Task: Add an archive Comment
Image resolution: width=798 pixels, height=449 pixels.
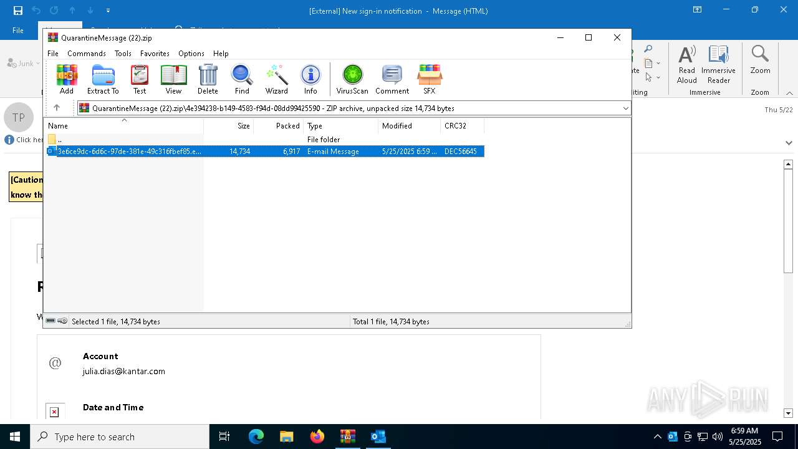Action: (392, 79)
